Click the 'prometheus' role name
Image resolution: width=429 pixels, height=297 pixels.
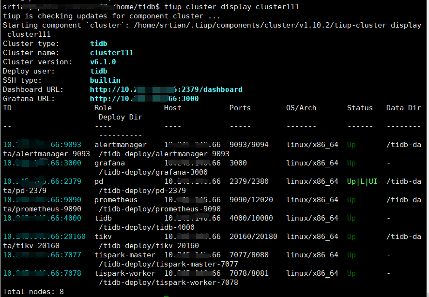tap(116, 200)
